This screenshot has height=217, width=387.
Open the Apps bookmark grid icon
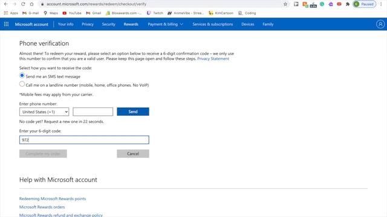(x=6, y=13)
